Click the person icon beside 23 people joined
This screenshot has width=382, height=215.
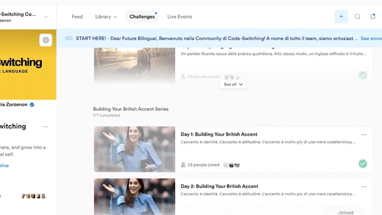pos(183,165)
